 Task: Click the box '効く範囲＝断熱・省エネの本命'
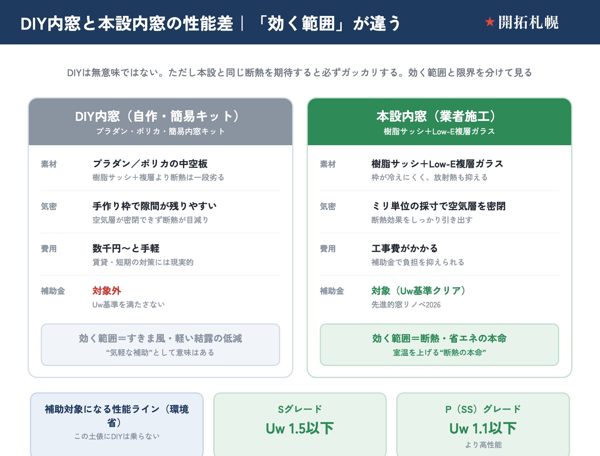(439, 345)
